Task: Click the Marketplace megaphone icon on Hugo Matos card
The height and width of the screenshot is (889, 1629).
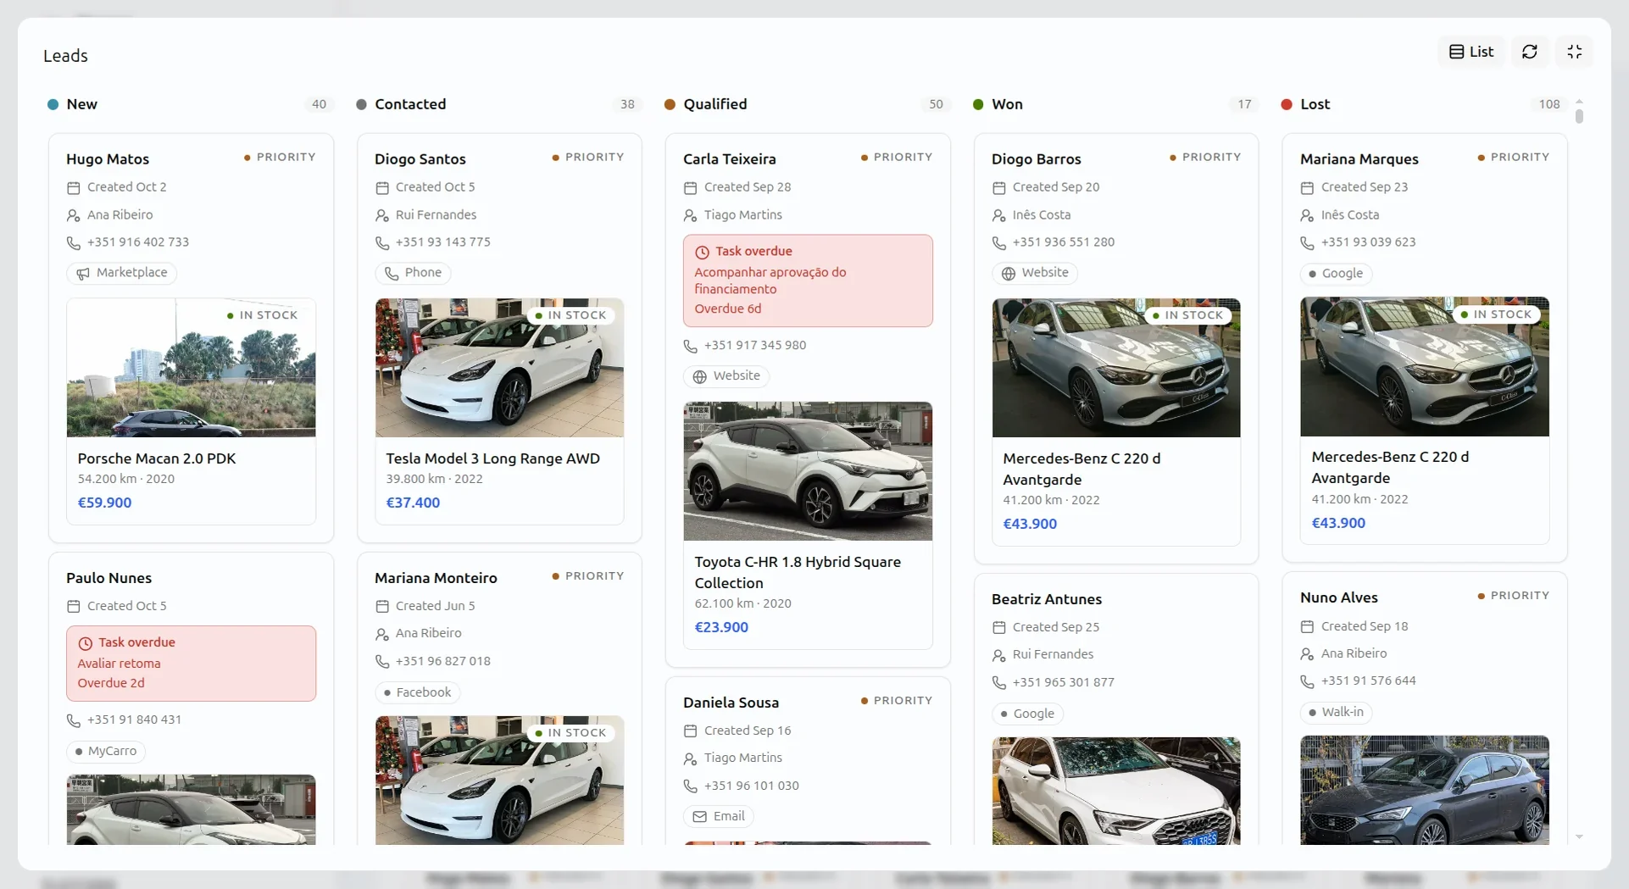Action: pos(83,273)
